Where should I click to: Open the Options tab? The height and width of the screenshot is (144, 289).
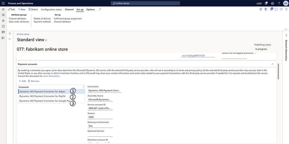coord(91,9)
